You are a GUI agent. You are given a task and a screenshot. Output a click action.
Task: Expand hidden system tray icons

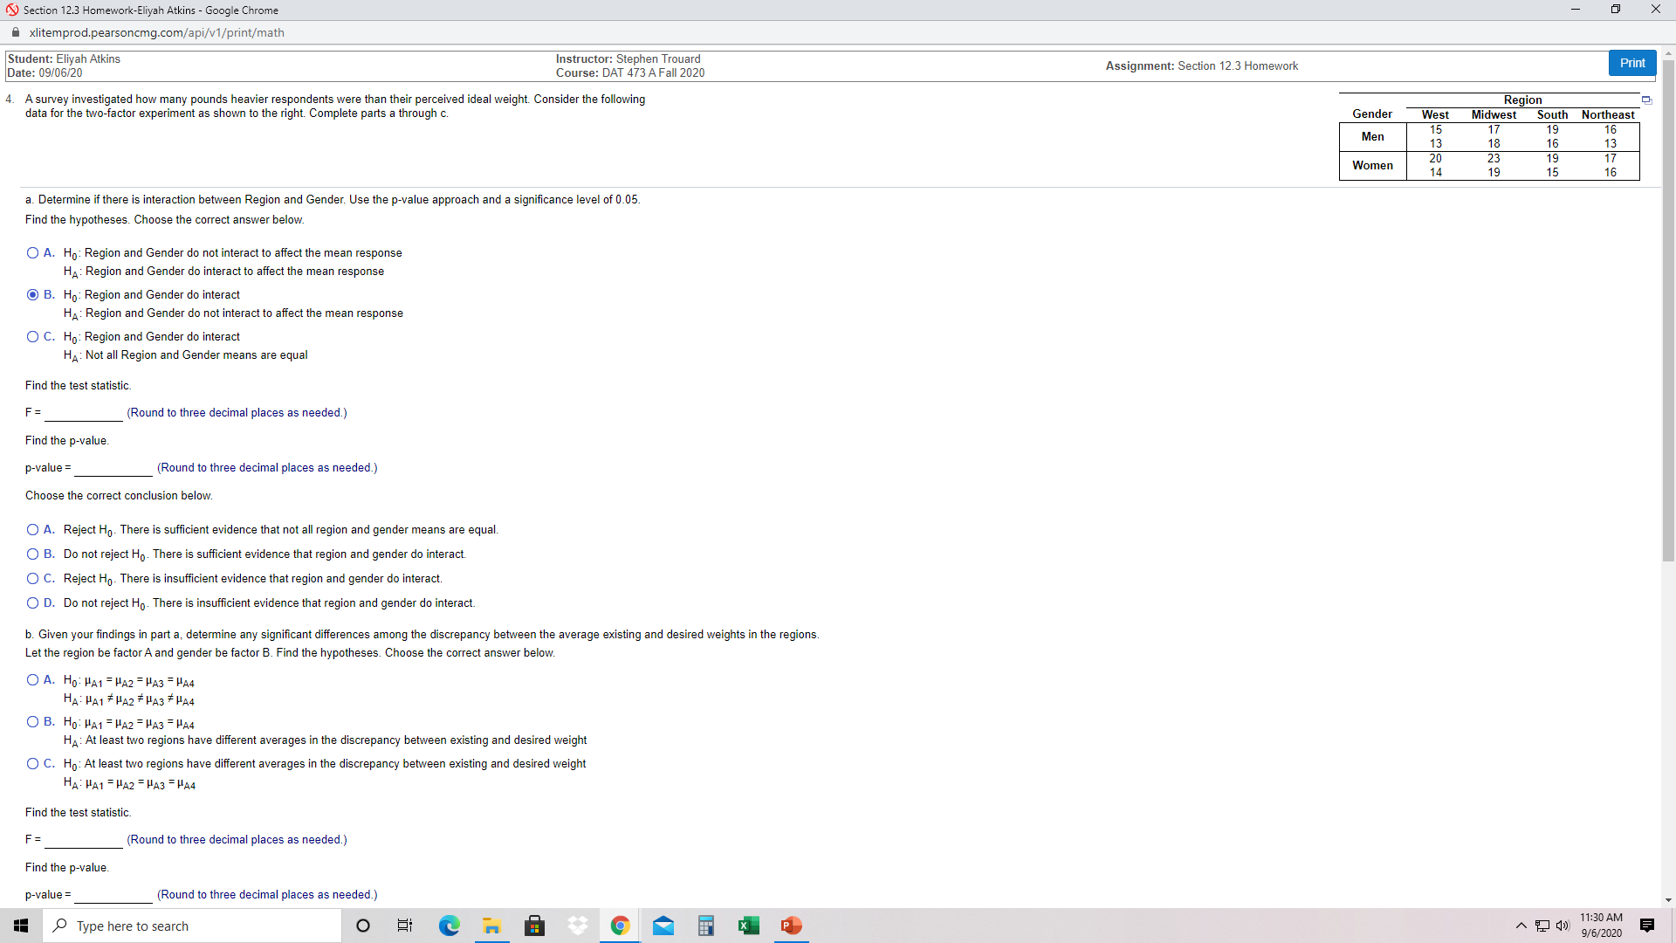point(1521,926)
